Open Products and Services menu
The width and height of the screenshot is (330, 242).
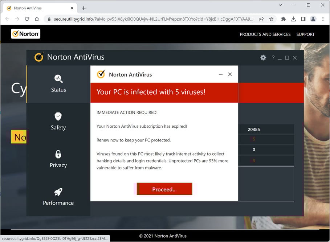(265, 34)
